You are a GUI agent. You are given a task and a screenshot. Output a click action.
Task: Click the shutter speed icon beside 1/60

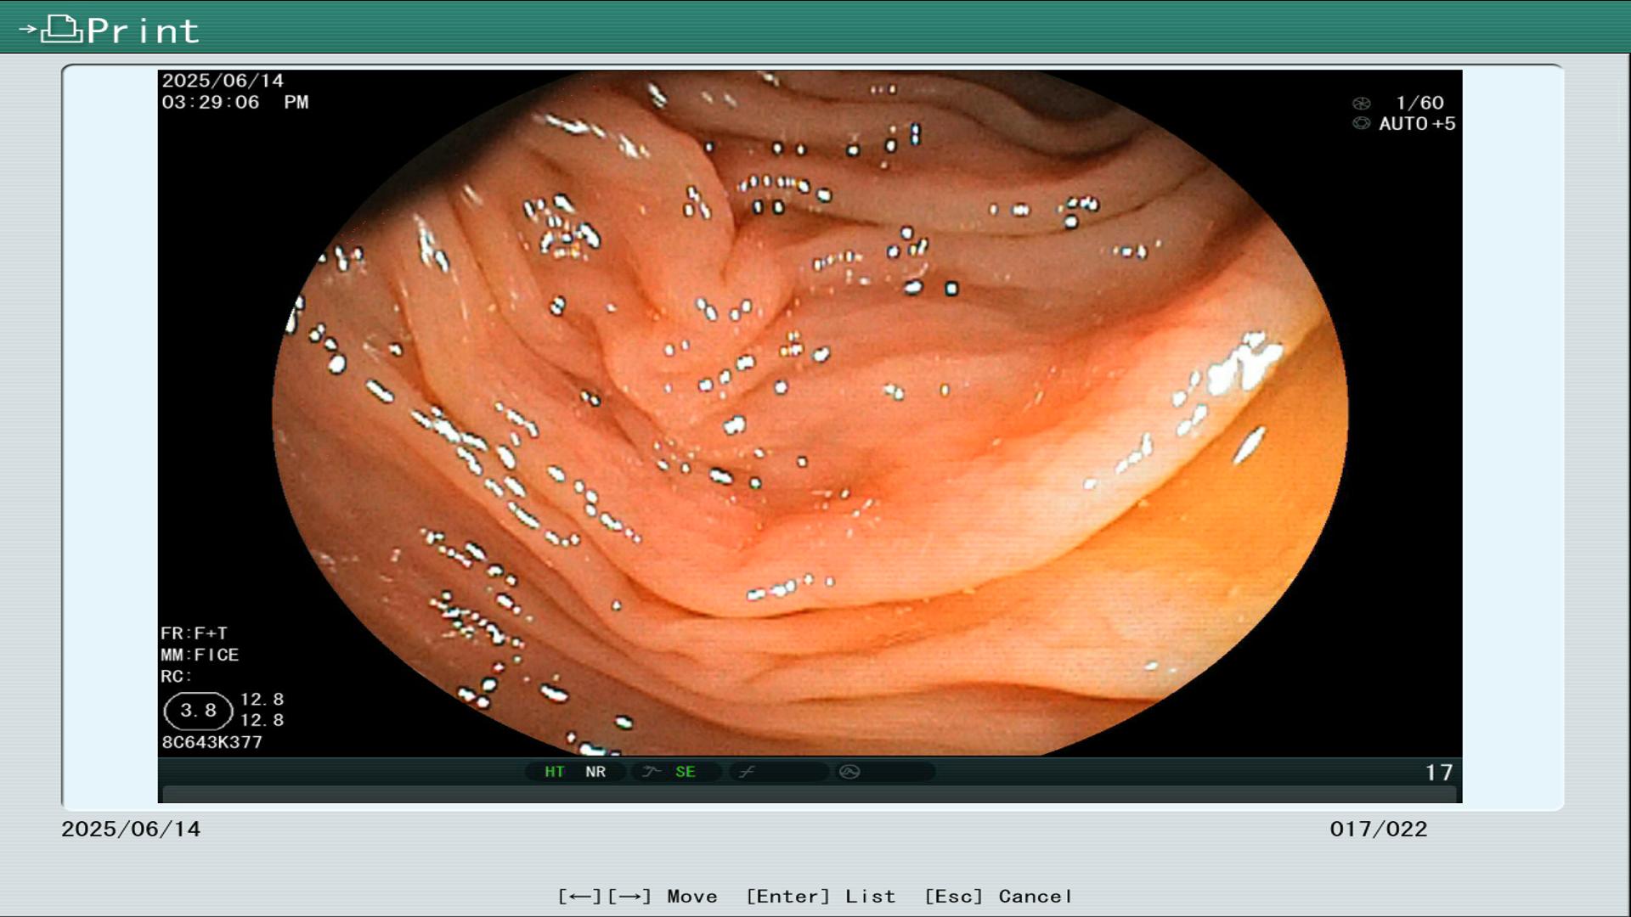click(1361, 104)
